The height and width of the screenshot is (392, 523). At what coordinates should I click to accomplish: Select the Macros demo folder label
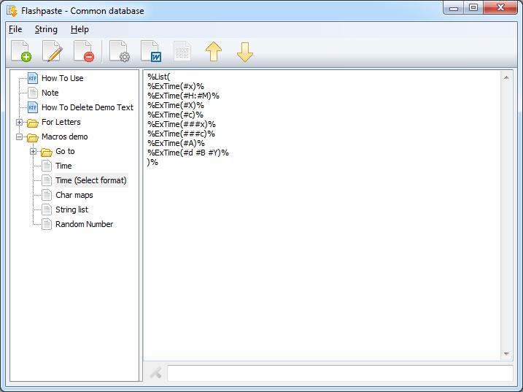coord(65,137)
